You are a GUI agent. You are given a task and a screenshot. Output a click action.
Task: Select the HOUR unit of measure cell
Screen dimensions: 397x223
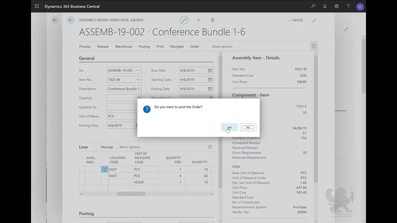(146, 182)
